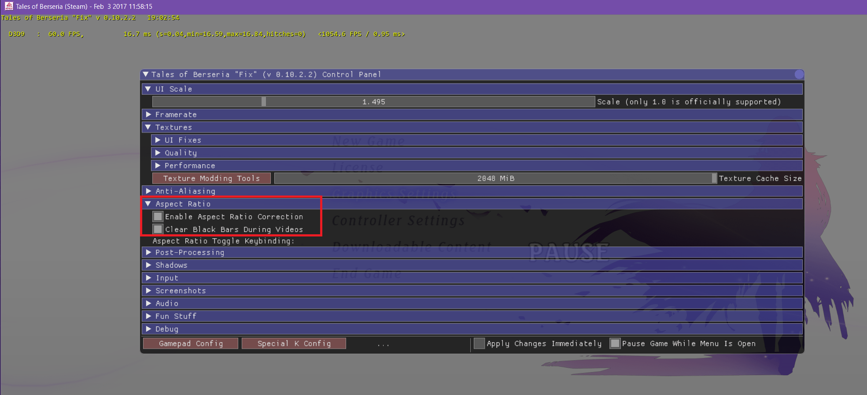Collapse the Aspect Ratio section

tap(472, 204)
